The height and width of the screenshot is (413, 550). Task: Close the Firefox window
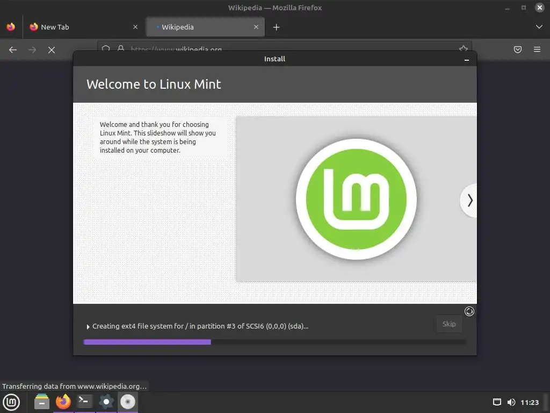click(539, 8)
